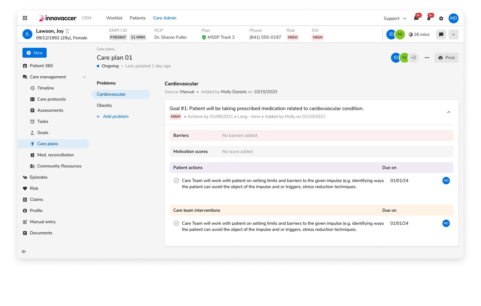Click the SVI HIGH badge
The height and width of the screenshot is (306, 481).
(x=318, y=37)
